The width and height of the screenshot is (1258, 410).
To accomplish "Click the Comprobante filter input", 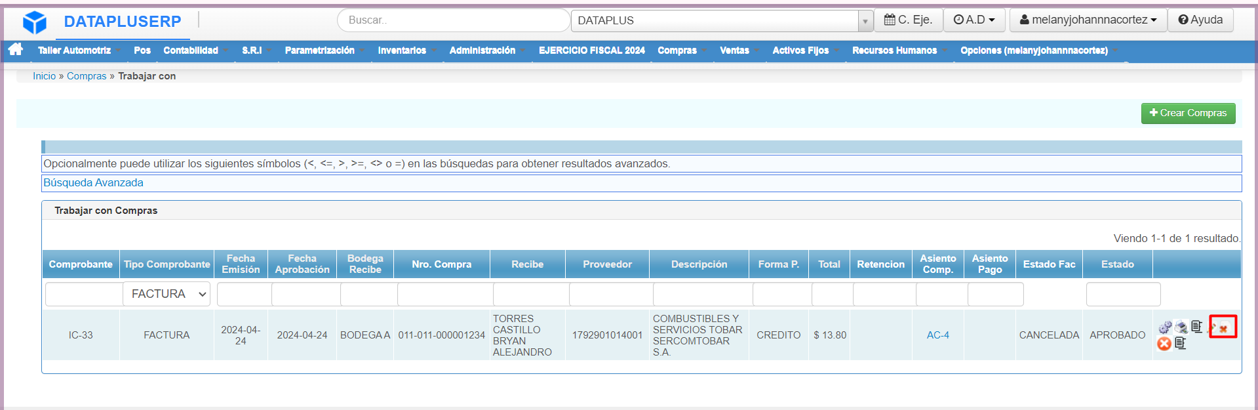I will tap(84, 295).
